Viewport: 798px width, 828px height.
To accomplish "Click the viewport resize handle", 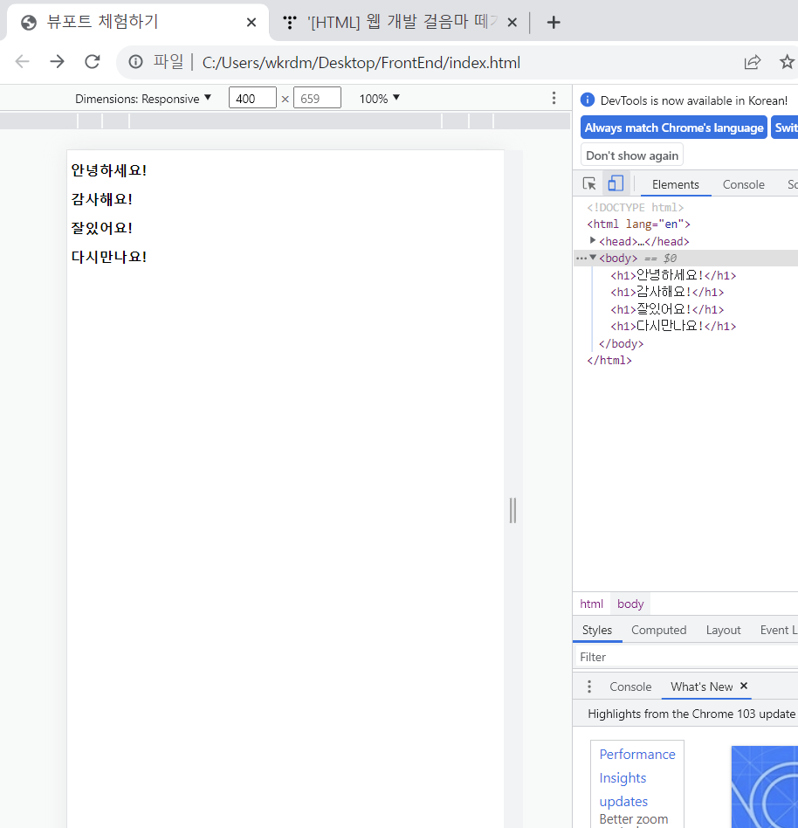I will pyautogui.click(x=513, y=510).
